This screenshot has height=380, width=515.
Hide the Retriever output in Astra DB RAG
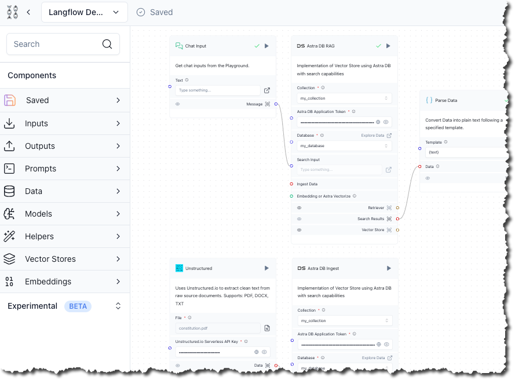point(299,207)
